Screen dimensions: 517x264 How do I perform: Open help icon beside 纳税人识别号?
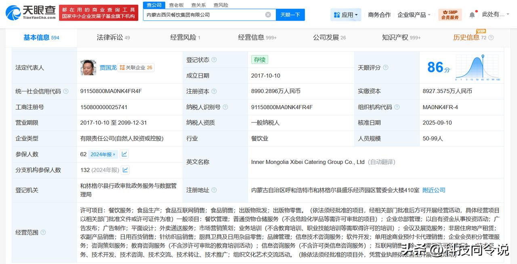pos(225,107)
